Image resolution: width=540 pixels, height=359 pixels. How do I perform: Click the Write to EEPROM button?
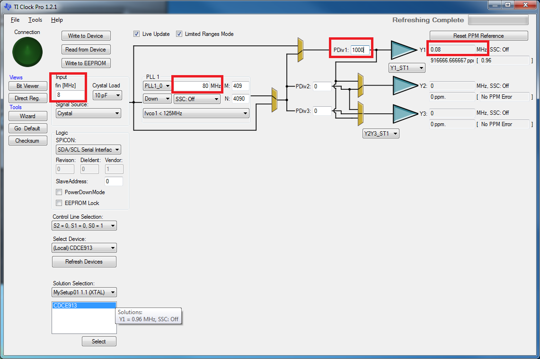click(86, 63)
